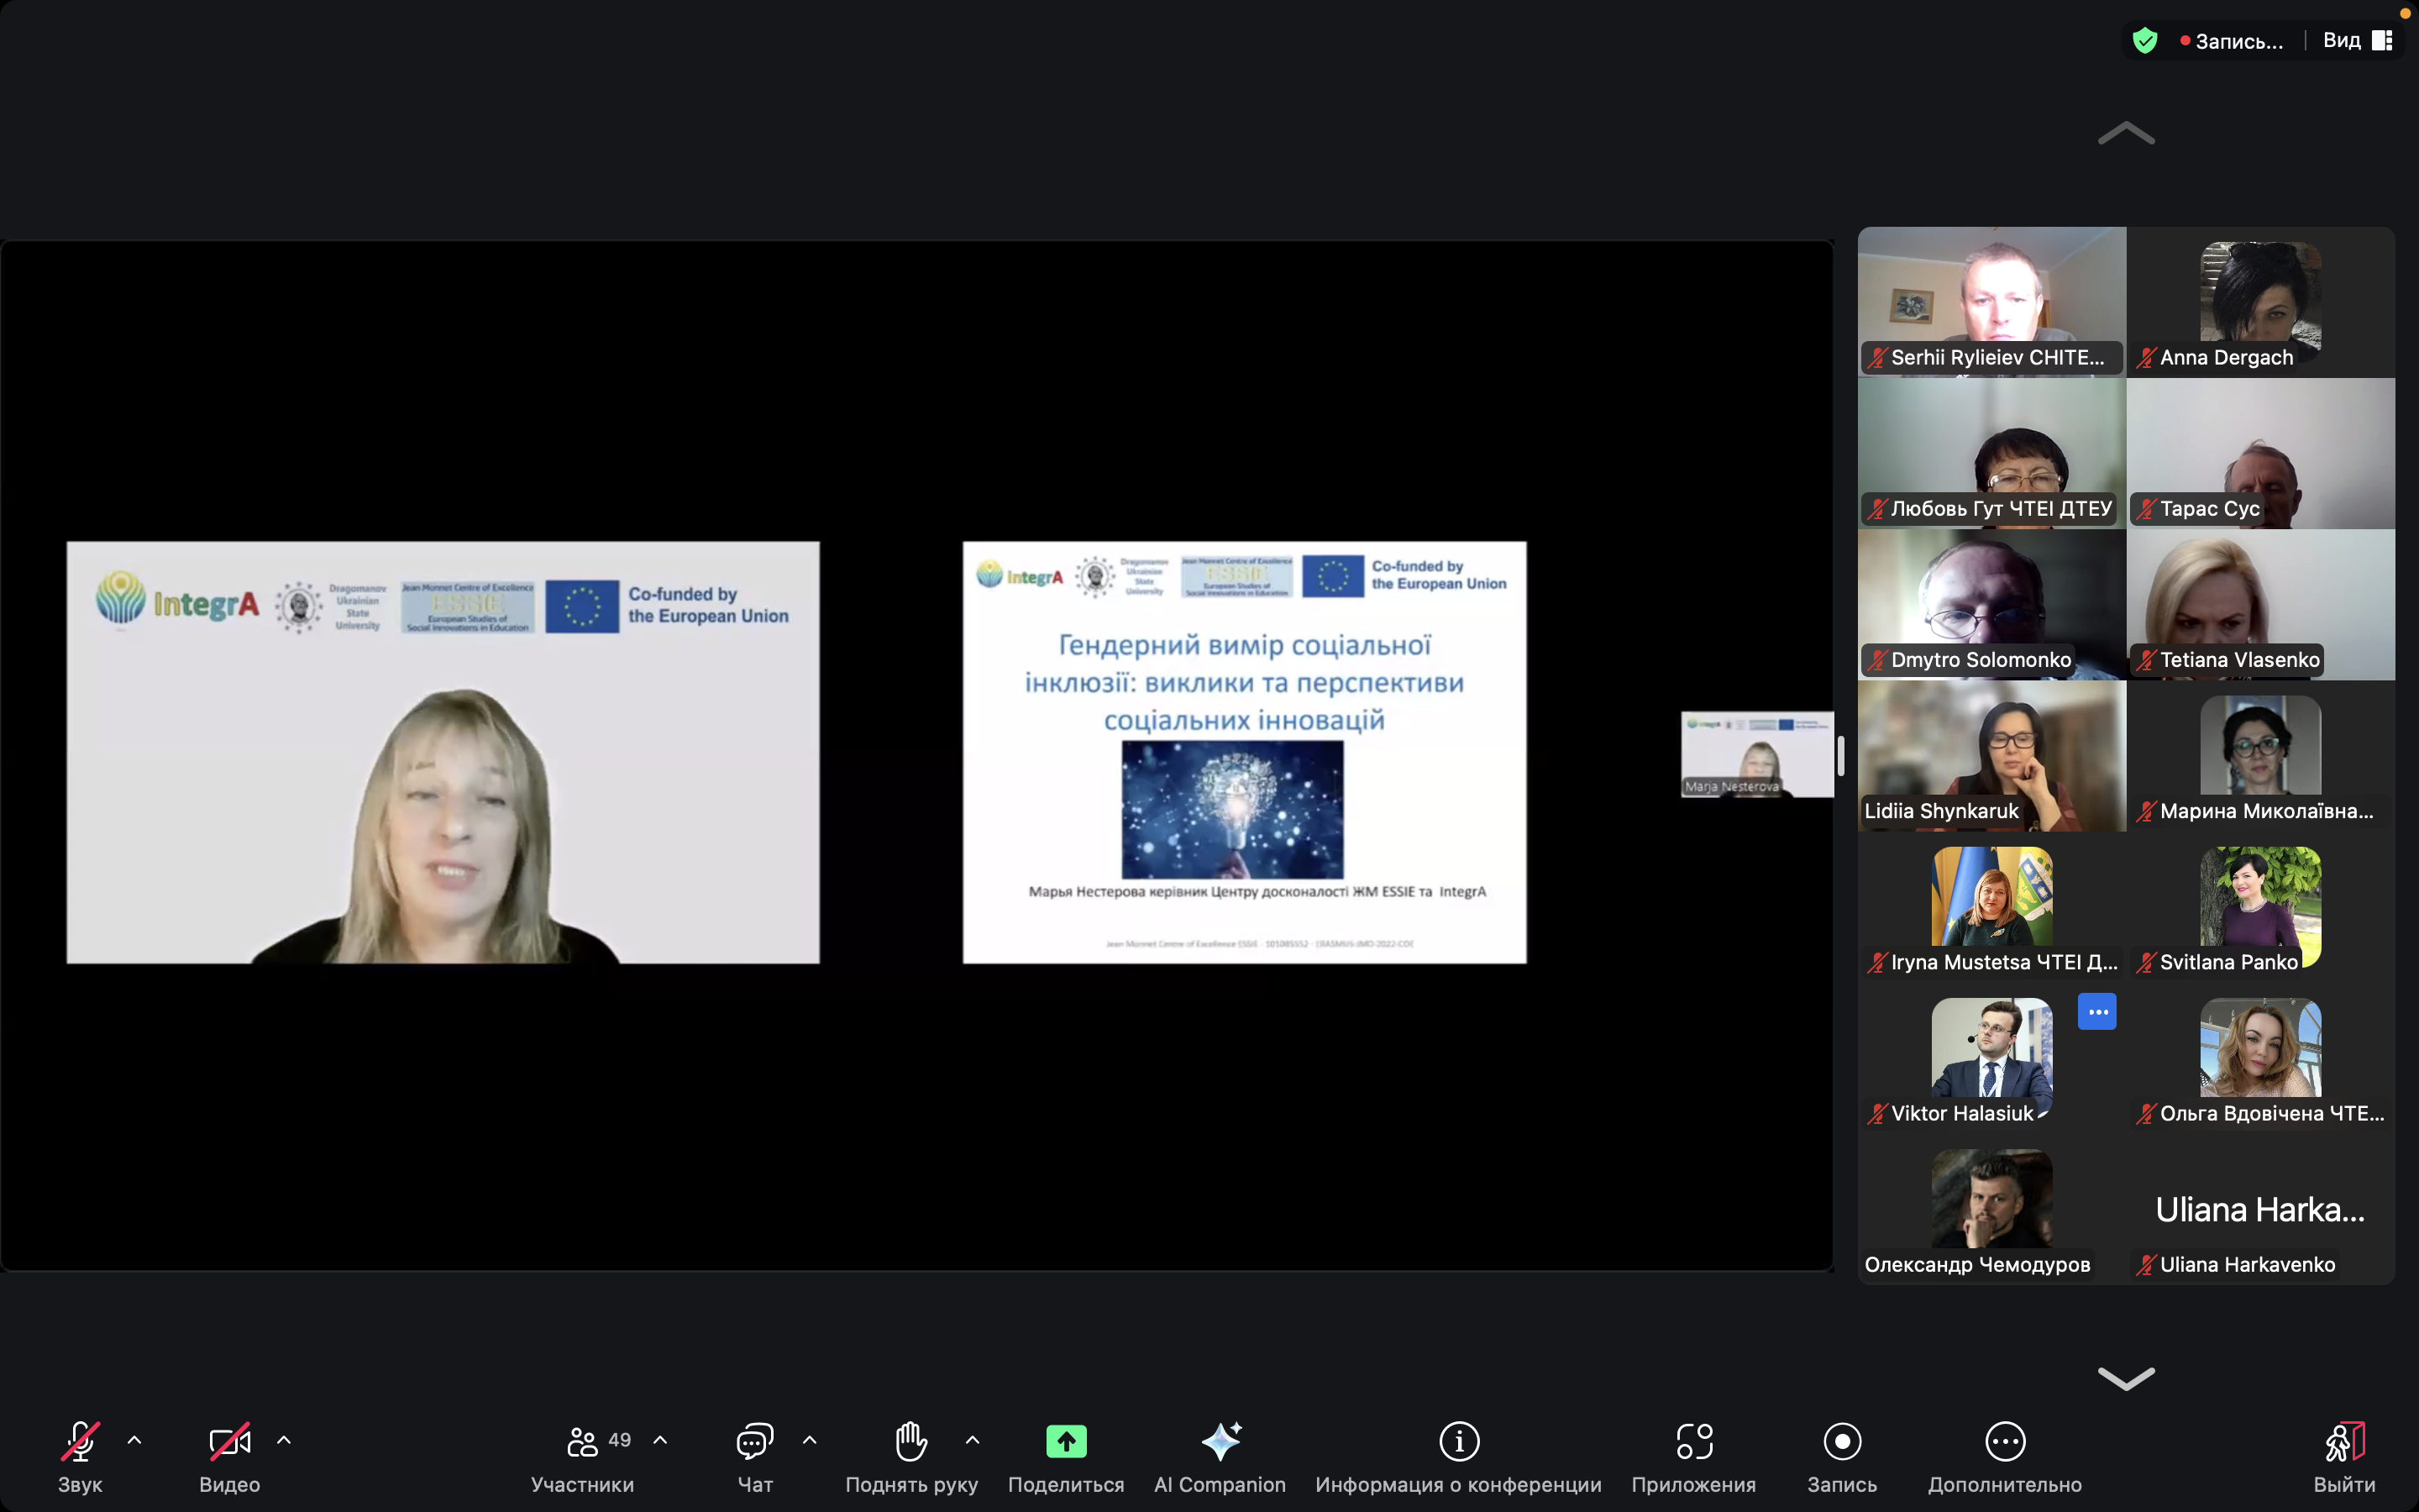2419x1512 pixels.
Task: Turn on camera with Видео button
Action: pos(229,1442)
